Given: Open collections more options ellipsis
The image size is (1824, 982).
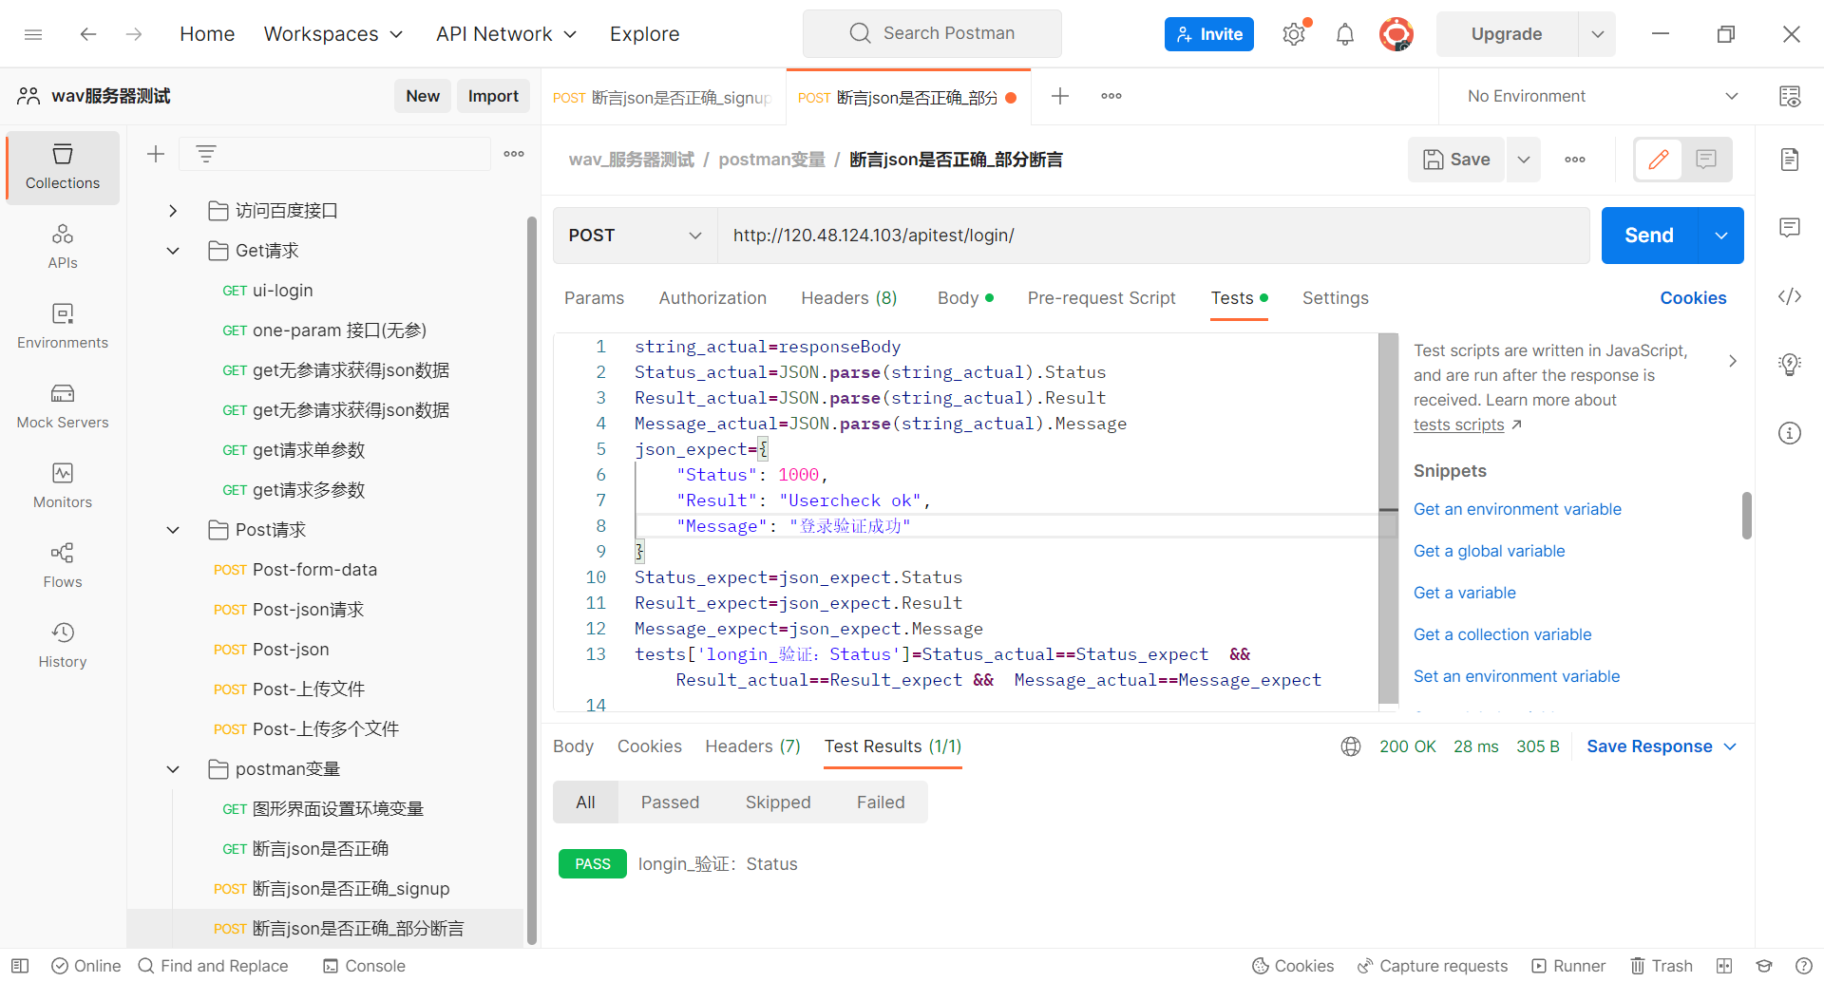Looking at the screenshot, I should tap(514, 154).
